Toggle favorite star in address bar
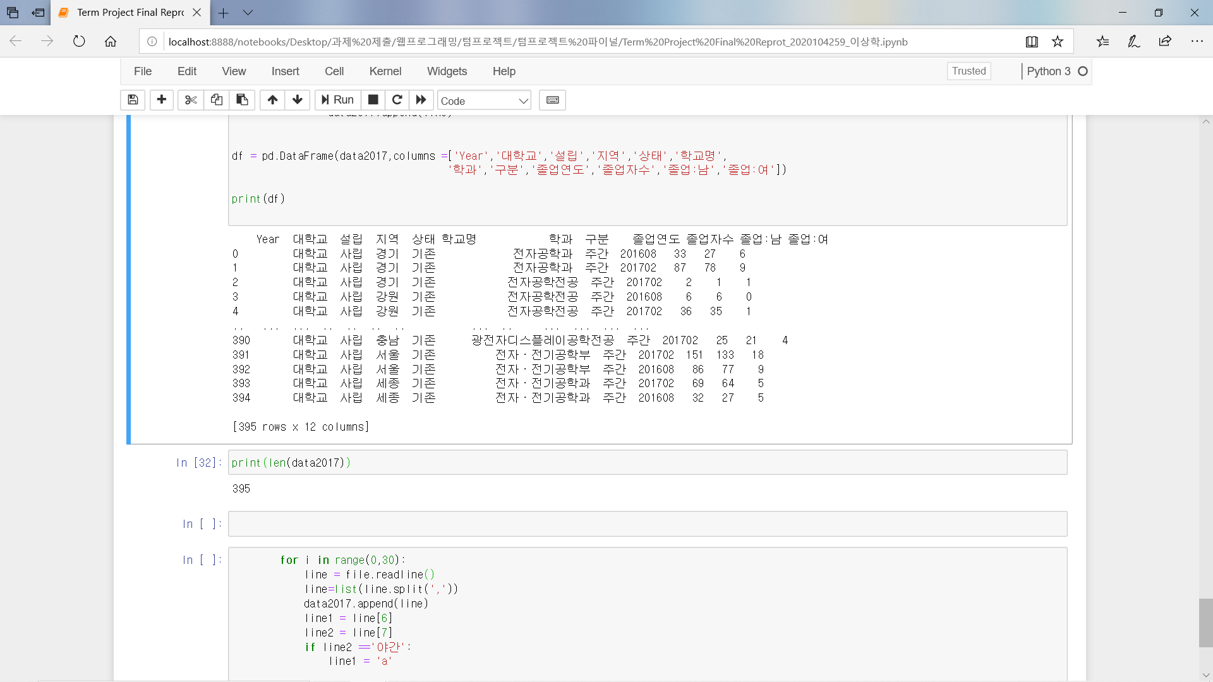The image size is (1213, 682). pos(1058,42)
